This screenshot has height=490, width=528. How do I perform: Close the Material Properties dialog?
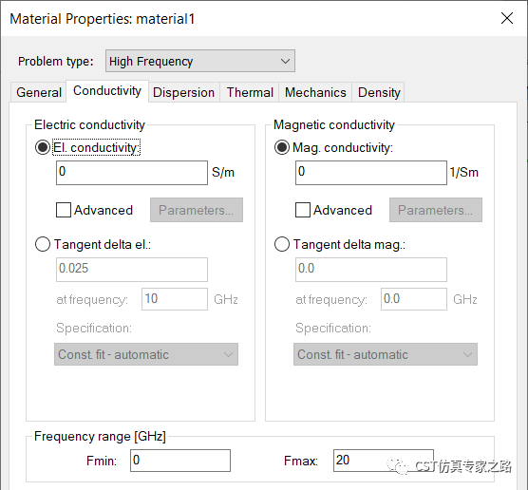click(x=507, y=18)
